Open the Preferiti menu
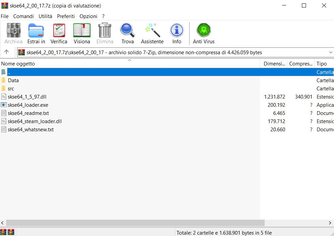 66,16
